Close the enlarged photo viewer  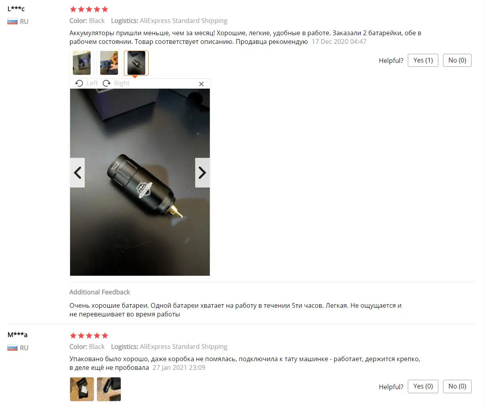coord(201,84)
